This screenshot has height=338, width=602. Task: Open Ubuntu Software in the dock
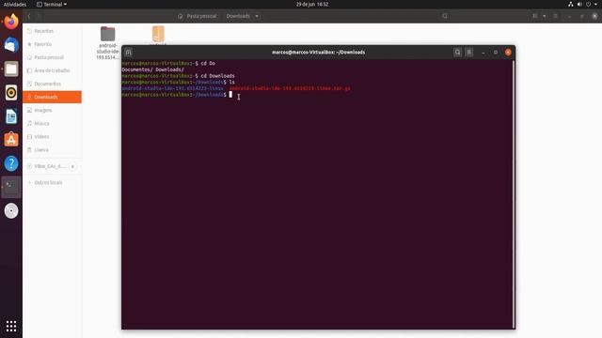coord(11,140)
